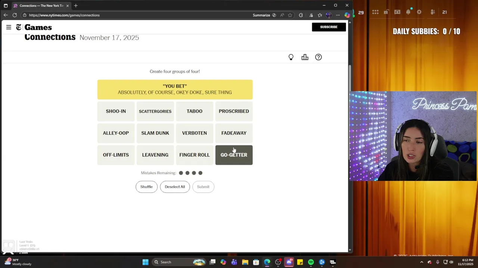Open the hint lightbulb icon
The width and height of the screenshot is (478, 268).
click(291, 57)
